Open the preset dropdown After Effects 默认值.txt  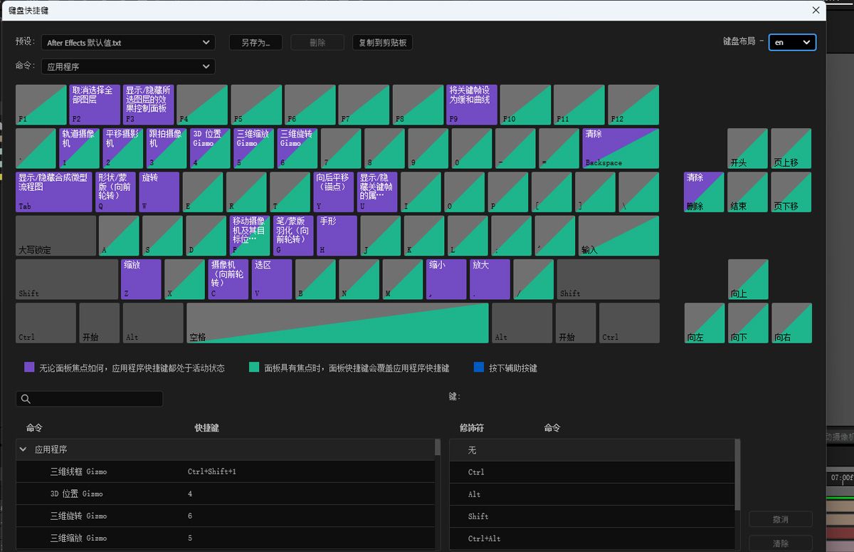click(128, 43)
